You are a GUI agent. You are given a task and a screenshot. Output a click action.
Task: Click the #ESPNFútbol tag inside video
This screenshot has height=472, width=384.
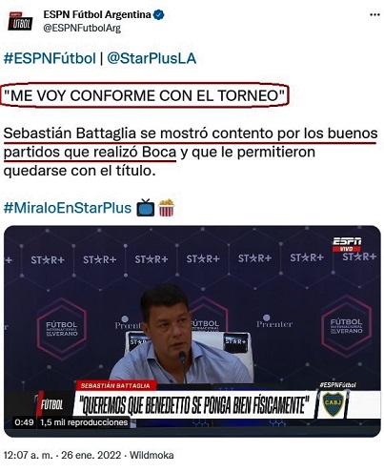(x=337, y=385)
